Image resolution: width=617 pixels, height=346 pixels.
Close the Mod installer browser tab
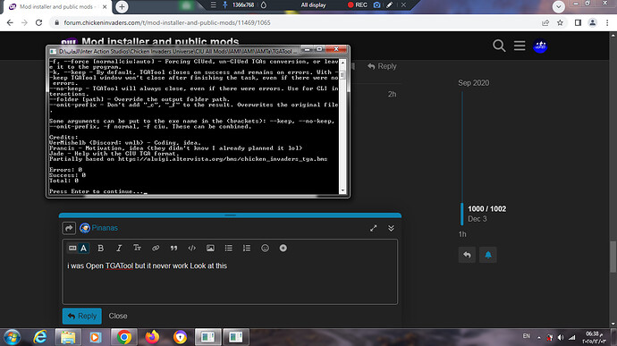click(105, 6)
